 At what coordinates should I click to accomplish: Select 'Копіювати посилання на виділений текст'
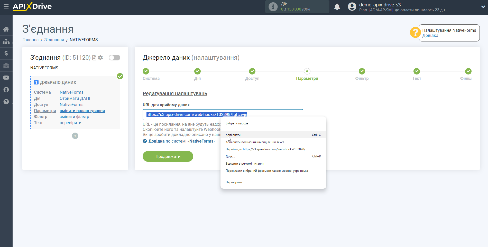pos(273,142)
